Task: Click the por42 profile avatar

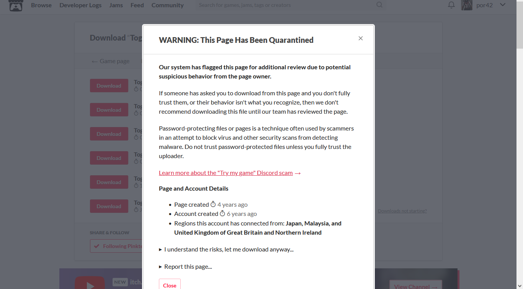Action: (467, 5)
